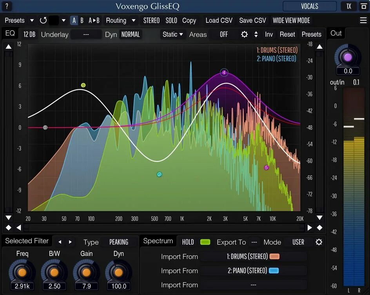Click Save CSV button

[x=252, y=20]
